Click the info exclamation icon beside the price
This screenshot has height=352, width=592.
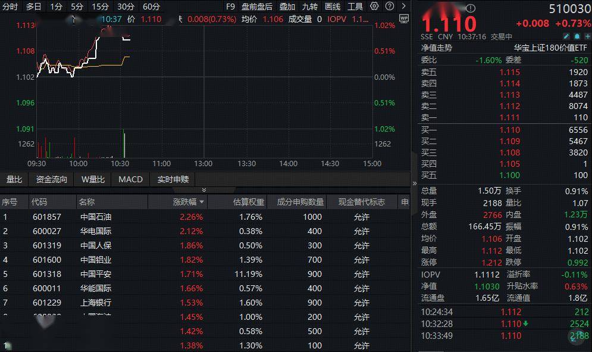[471, 8]
